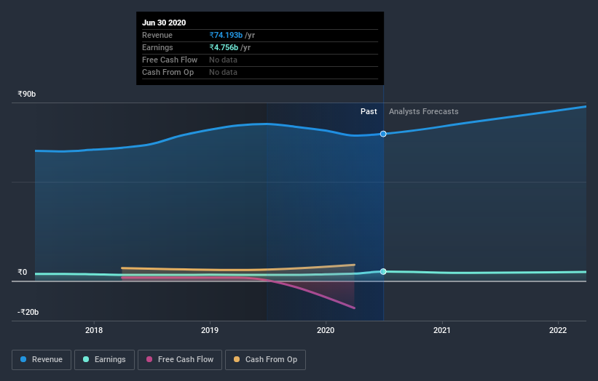Click the 2020 x-axis label
The image size is (598, 381).
click(x=326, y=330)
